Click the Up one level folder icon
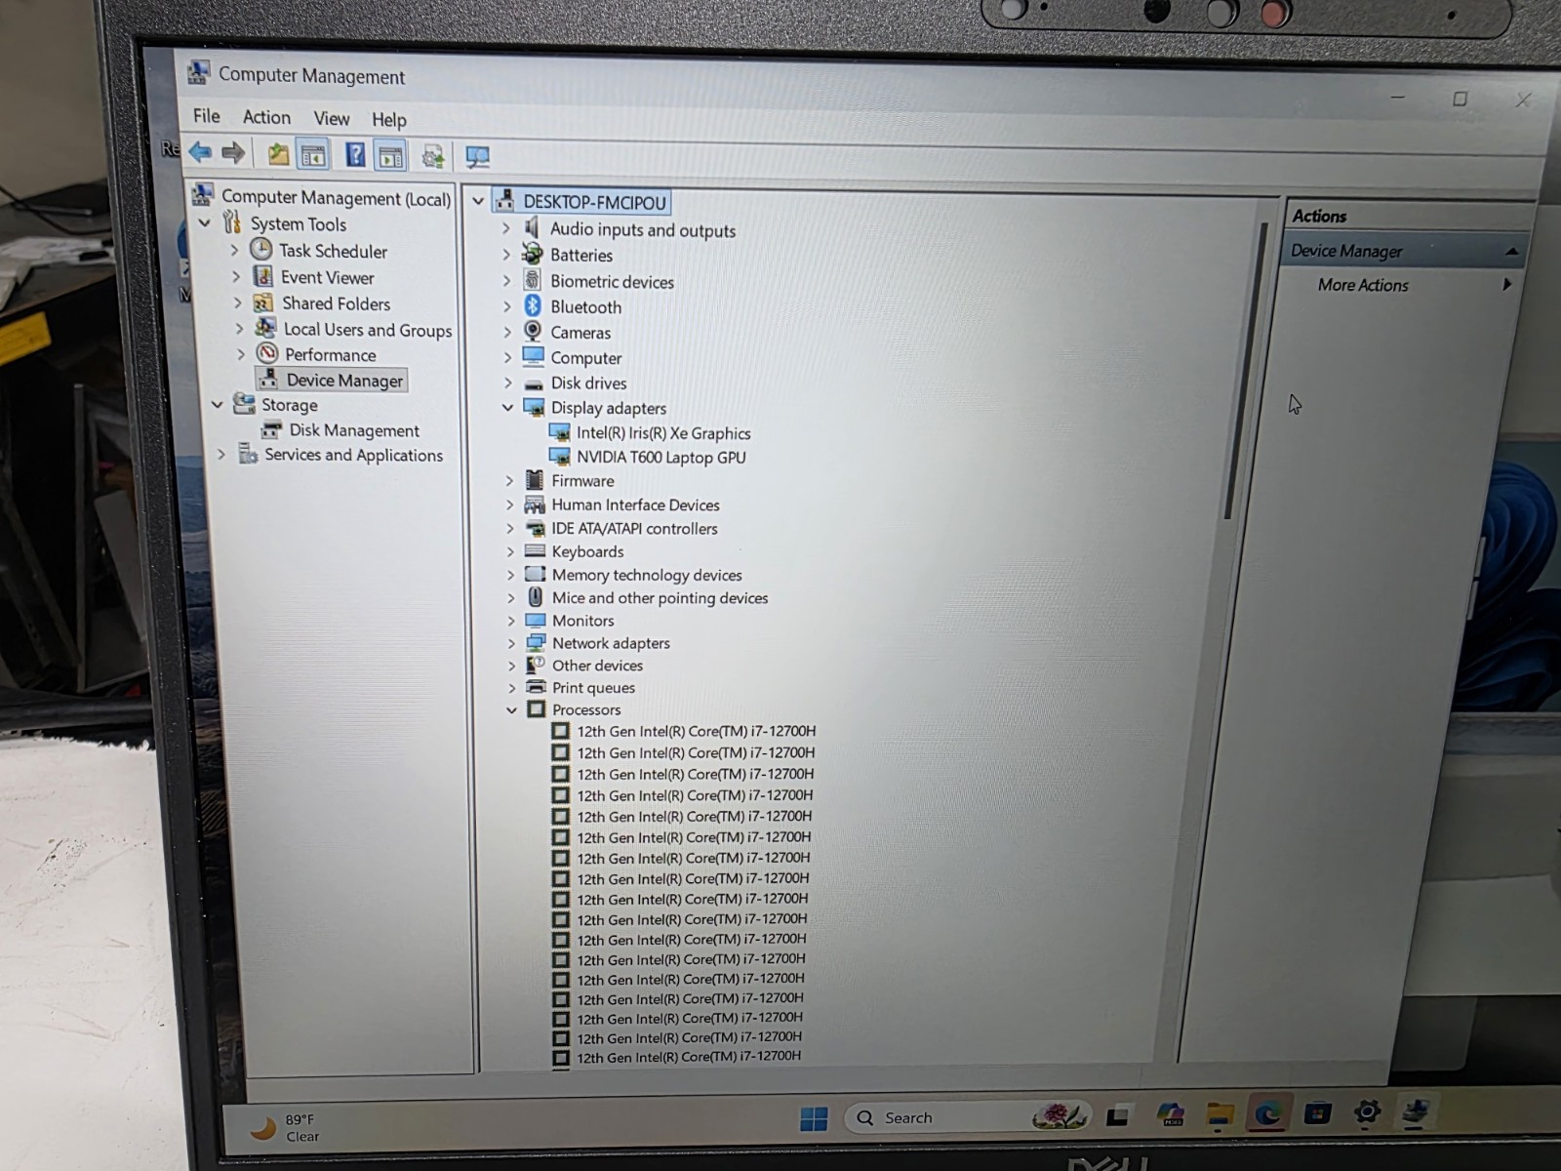Image resolution: width=1561 pixels, height=1171 pixels. [278, 154]
